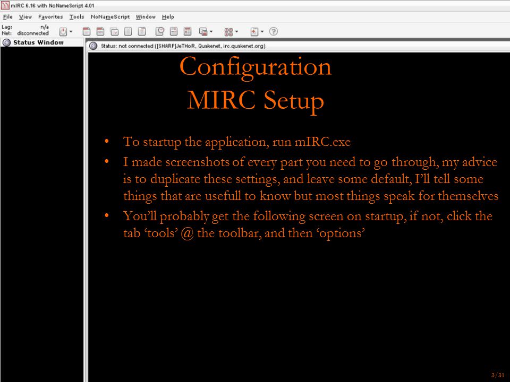Click the icon in the Status window title bar

coord(93,46)
